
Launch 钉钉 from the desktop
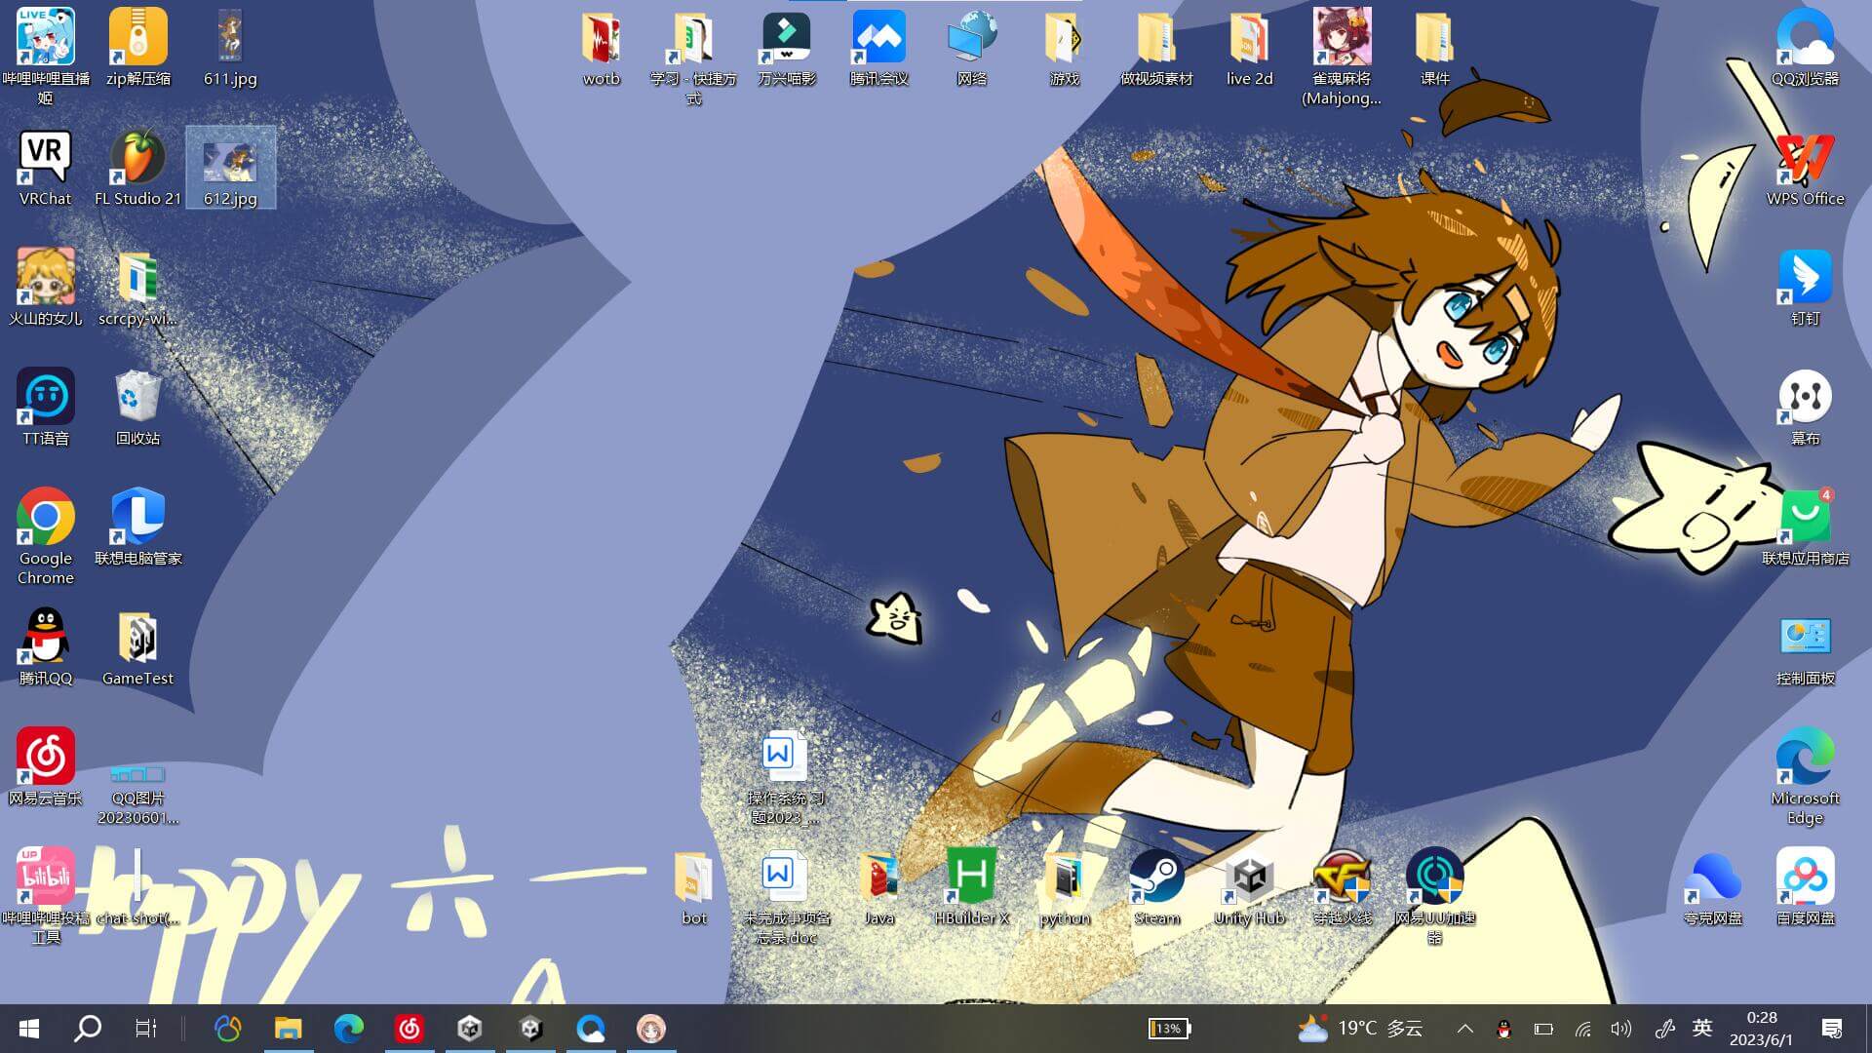1805,288
